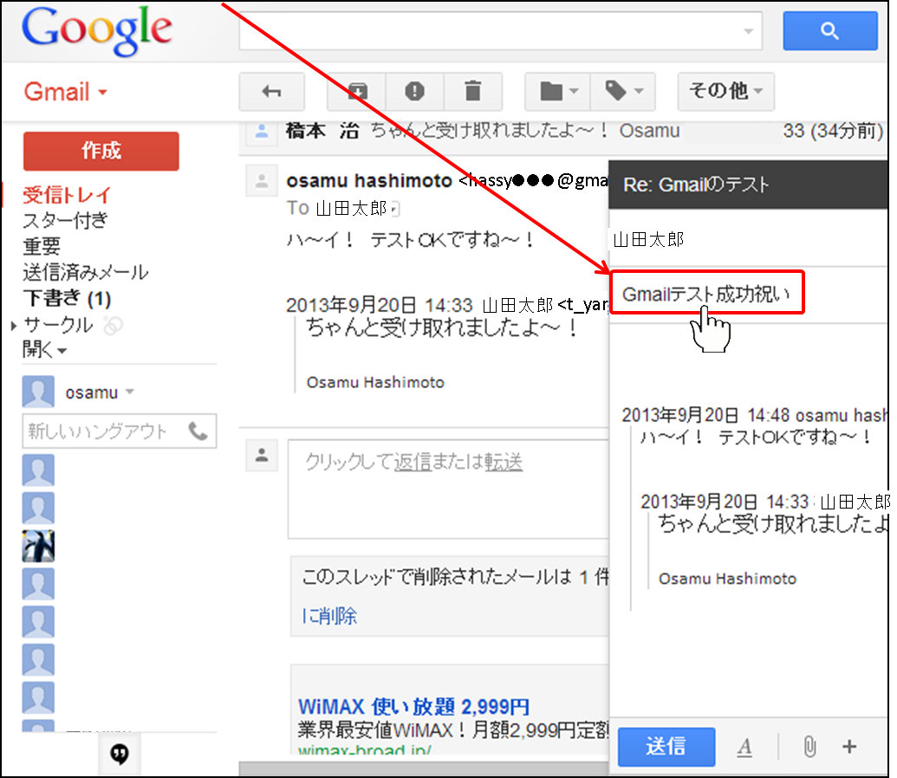Click the back arrow toolbar button
The height and width of the screenshot is (778, 897).
point(271,91)
